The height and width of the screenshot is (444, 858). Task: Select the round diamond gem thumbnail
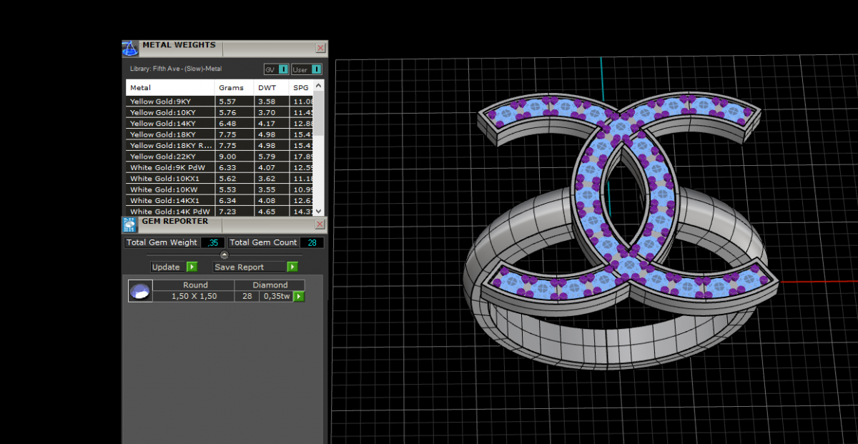tap(139, 291)
